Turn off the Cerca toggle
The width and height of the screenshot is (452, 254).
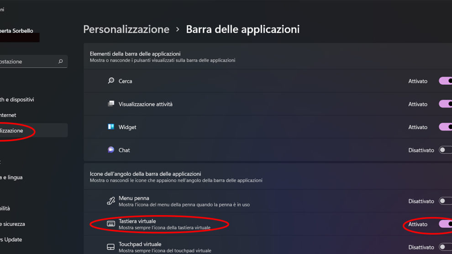click(x=445, y=81)
